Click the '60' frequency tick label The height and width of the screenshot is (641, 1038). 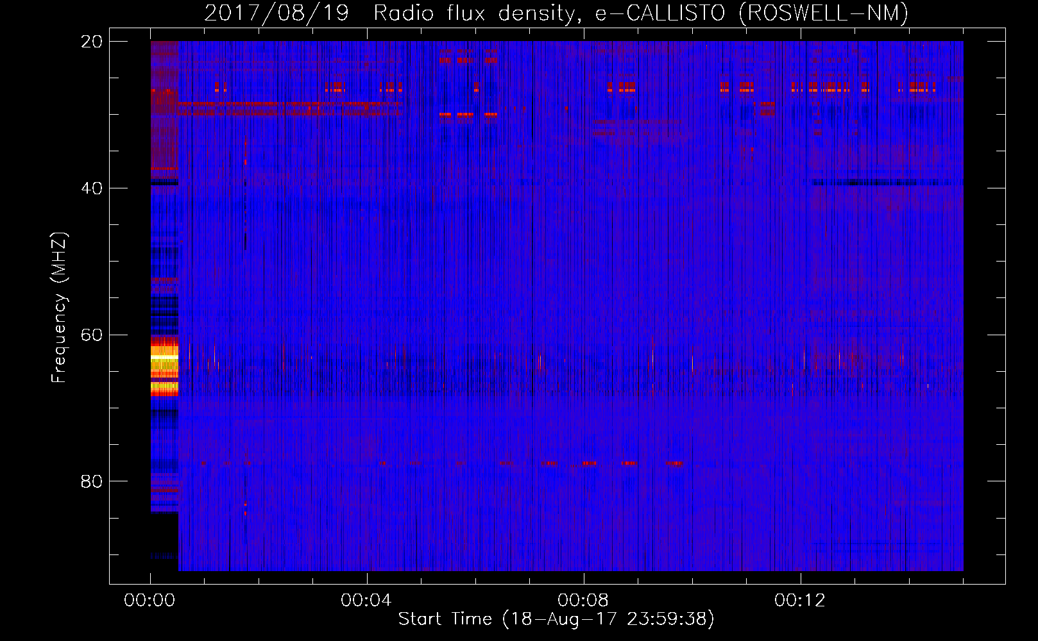pos(91,335)
